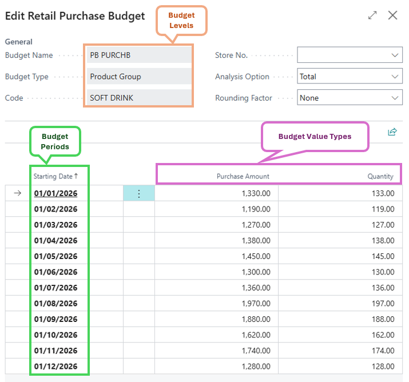Click the Quantity column header

click(380, 176)
